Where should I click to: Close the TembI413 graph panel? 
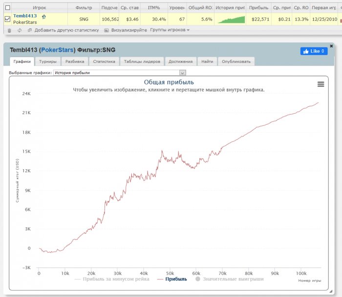[331, 46]
